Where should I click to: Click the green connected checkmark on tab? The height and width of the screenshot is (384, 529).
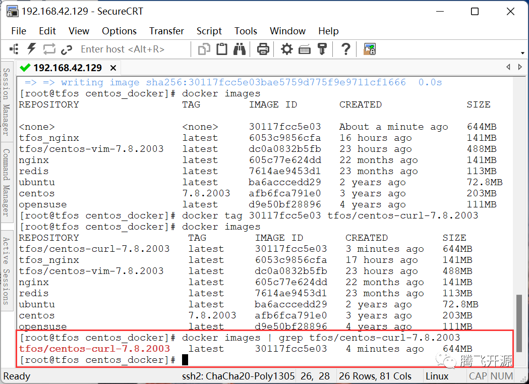[25, 68]
